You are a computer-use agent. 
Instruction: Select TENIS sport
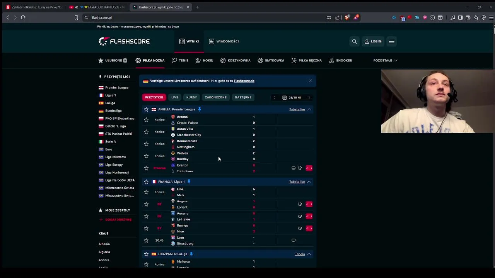pyautogui.click(x=180, y=61)
